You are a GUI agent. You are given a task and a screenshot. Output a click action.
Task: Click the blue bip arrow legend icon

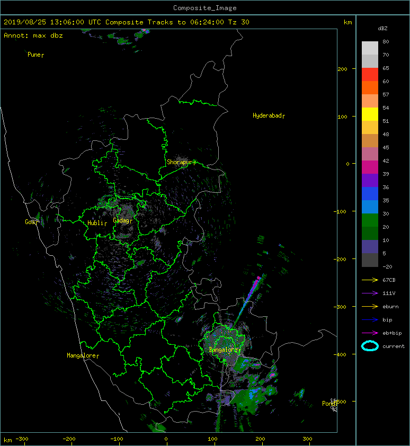click(370, 320)
